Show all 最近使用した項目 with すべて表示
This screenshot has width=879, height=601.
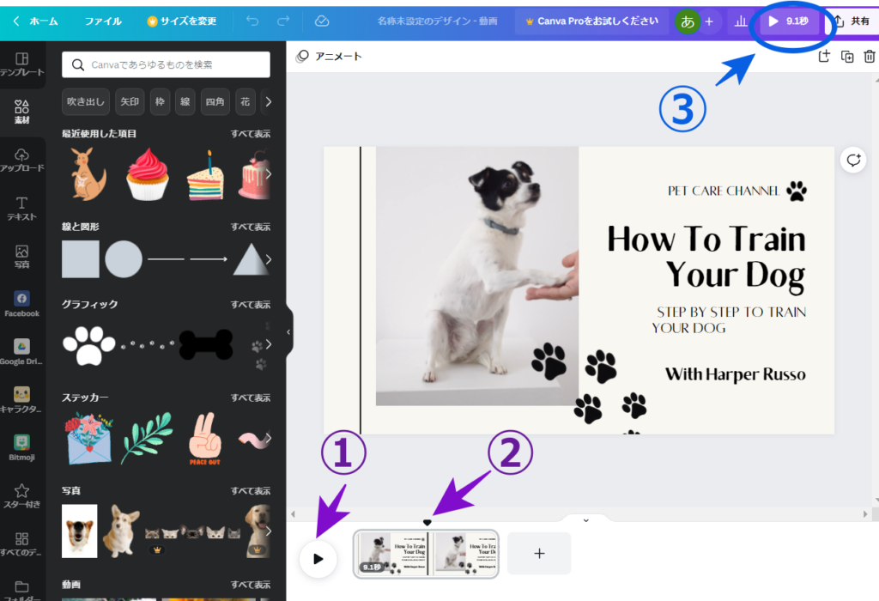pos(251,133)
